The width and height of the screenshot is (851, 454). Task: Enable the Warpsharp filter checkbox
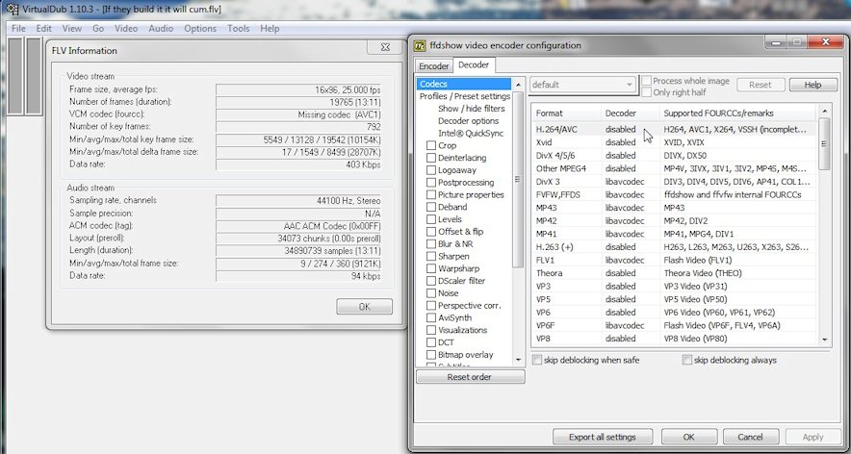coord(431,268)
